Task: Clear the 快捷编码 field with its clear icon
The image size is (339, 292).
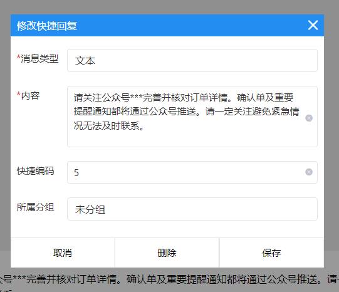Action: coord(309,172)
